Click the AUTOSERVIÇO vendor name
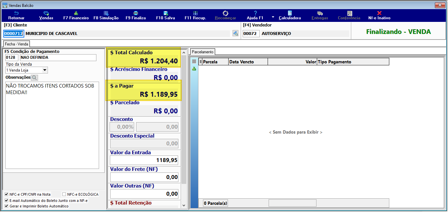This screenshot has height=212, width=448. click(276, 33)
